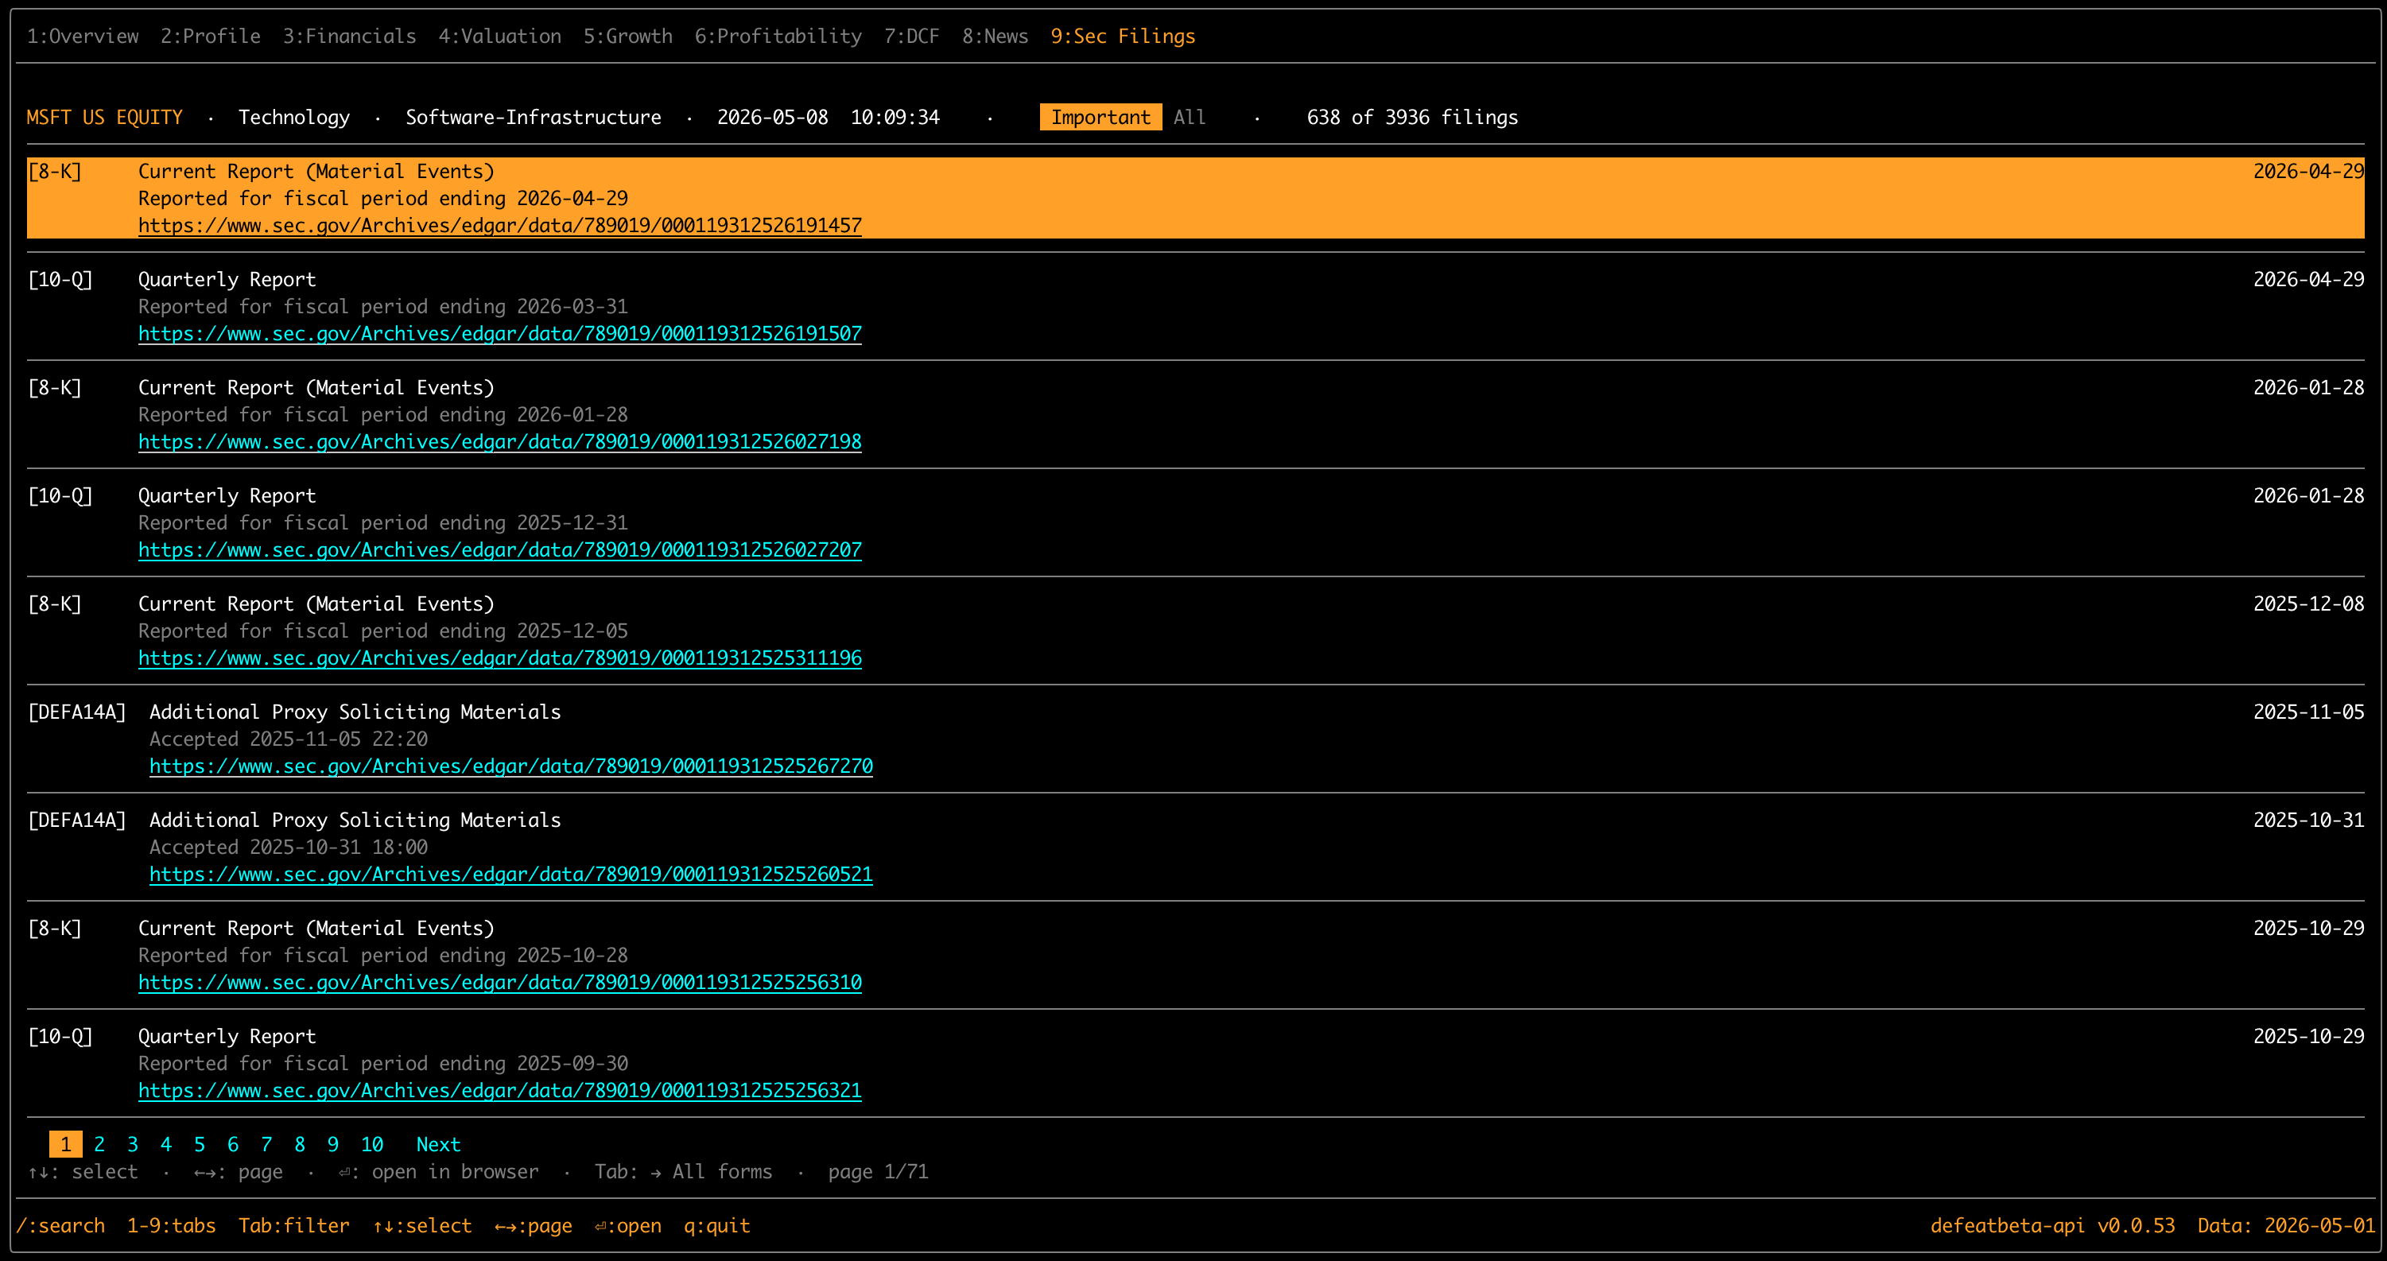Screen dimensions: 2387x1261
Task: Click the /:search shortcut hint
Action: coord(60,1226)
